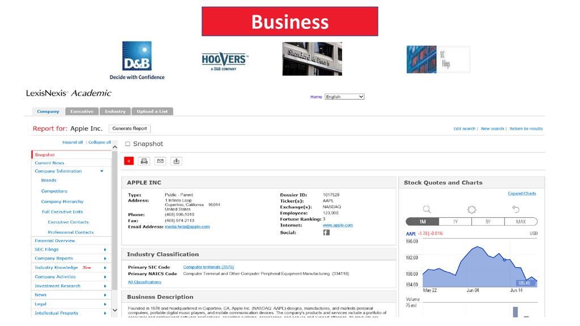
Task: Click the red counter icon under Snapshot
Action: click(129, 161)
